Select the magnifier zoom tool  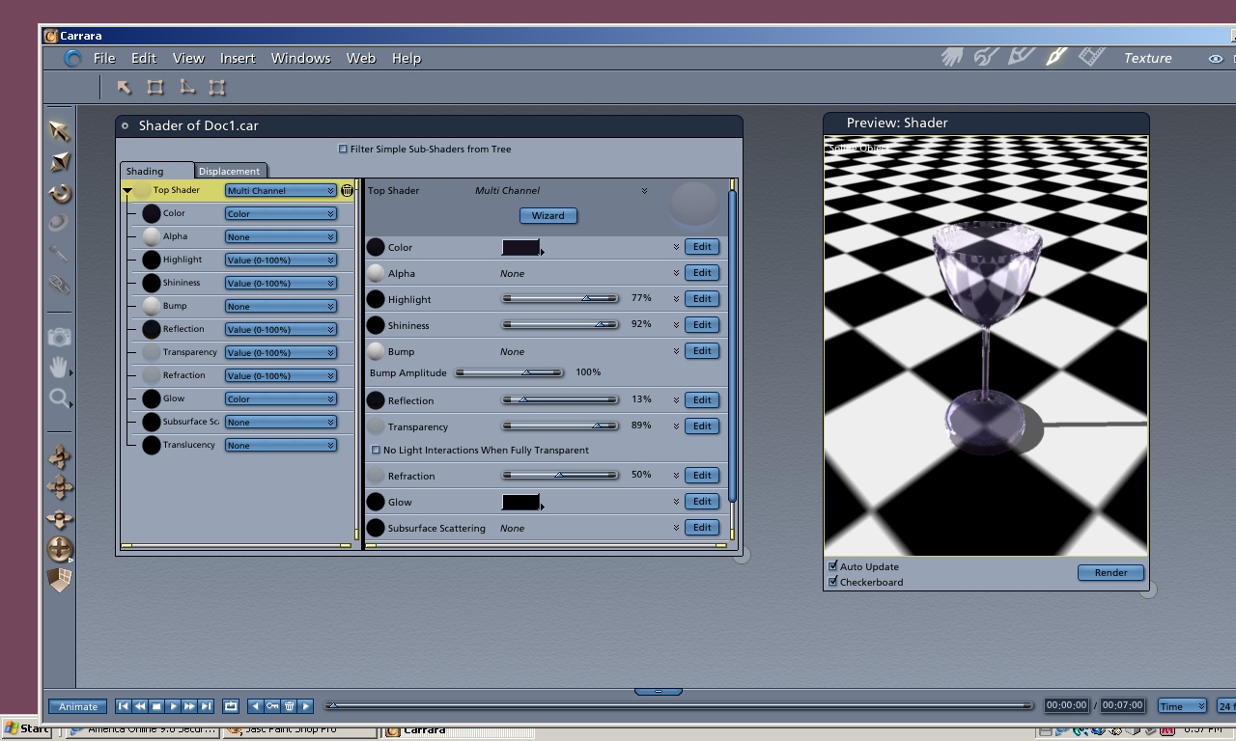(59, 398)
